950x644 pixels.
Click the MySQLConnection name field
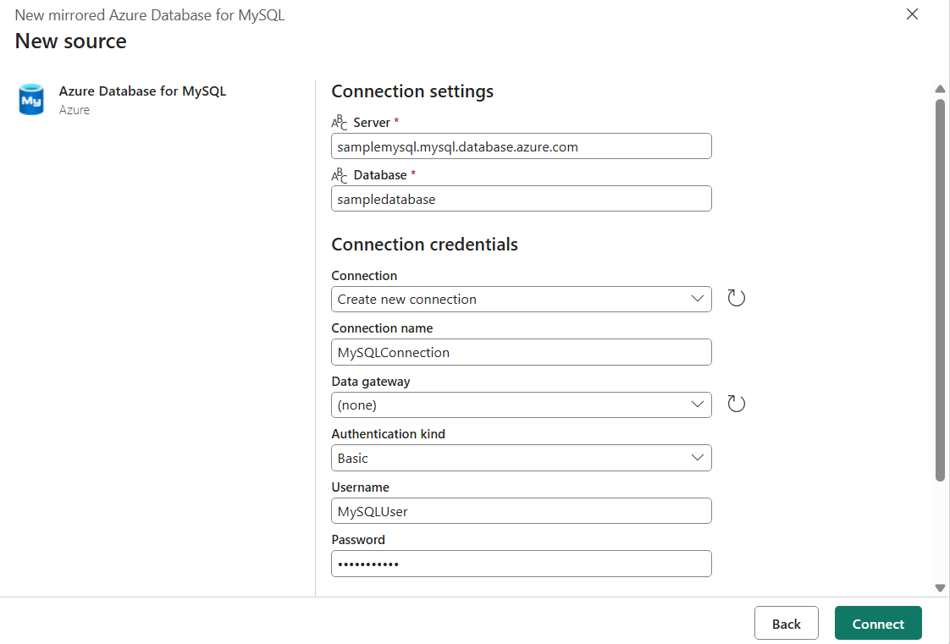[521, 351]
